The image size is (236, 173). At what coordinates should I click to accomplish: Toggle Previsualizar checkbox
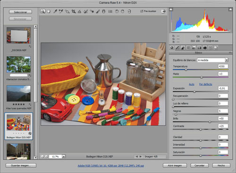click(142, 11)
